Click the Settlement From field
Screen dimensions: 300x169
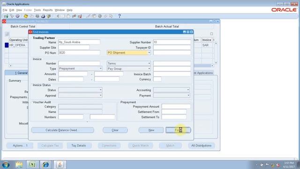(174, 112)
